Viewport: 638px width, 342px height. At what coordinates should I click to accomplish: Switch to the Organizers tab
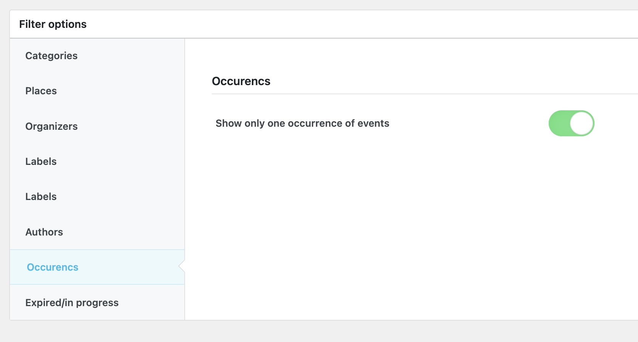pyautogui.click(x=97, y=126)
